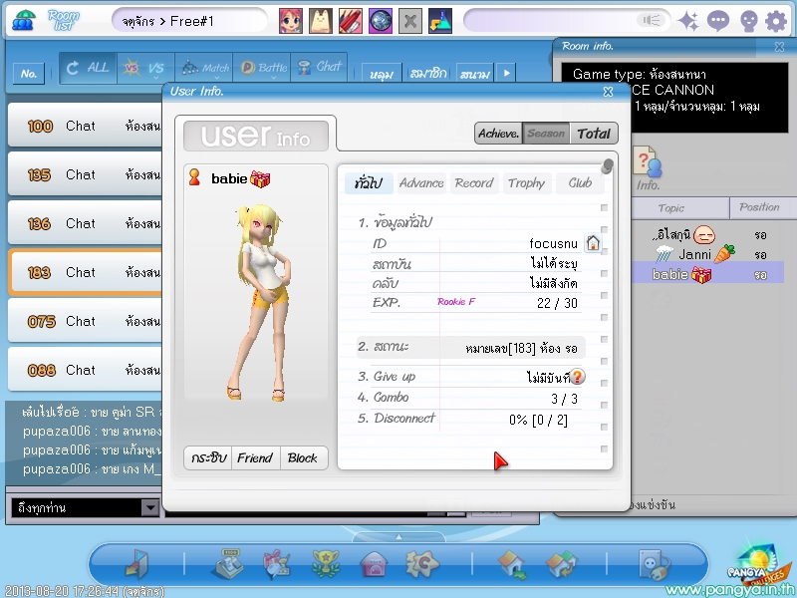Select the Match room filter
The width and height of the screenshot is (797, 598).
coord(204,68)
